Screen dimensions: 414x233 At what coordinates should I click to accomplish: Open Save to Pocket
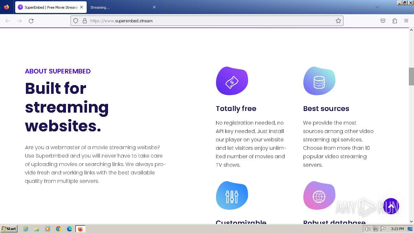[383, 21]
